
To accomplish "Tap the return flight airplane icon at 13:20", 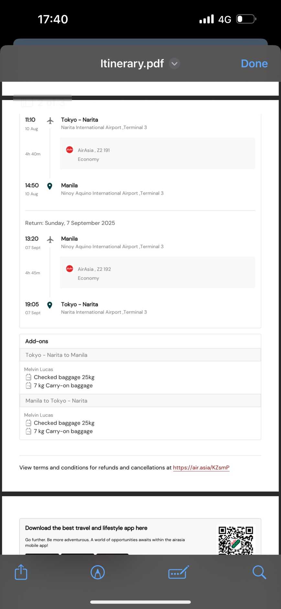I will [x=50, y=240].
